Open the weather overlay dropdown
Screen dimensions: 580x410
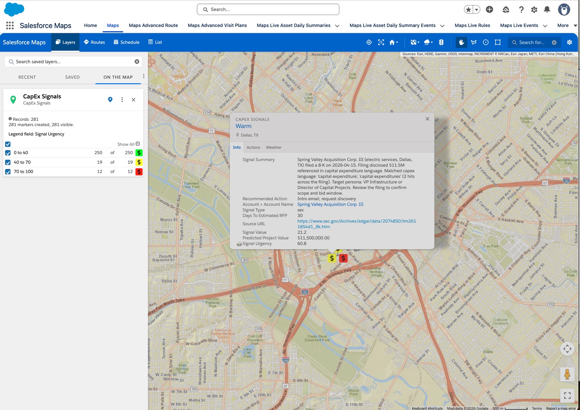(428, 42)
